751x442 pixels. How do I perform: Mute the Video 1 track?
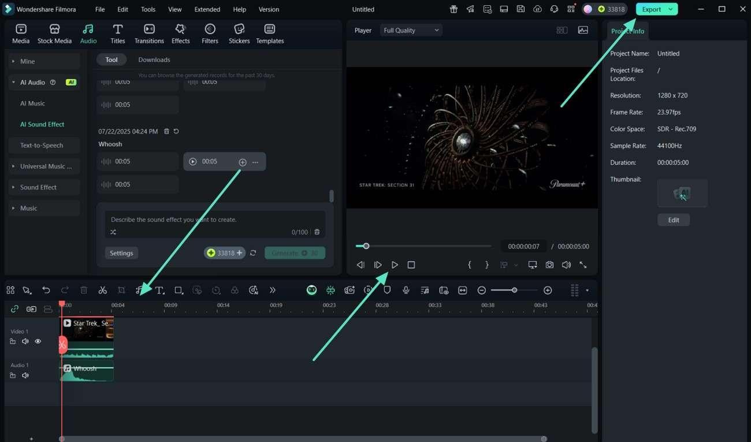(25, 341)
